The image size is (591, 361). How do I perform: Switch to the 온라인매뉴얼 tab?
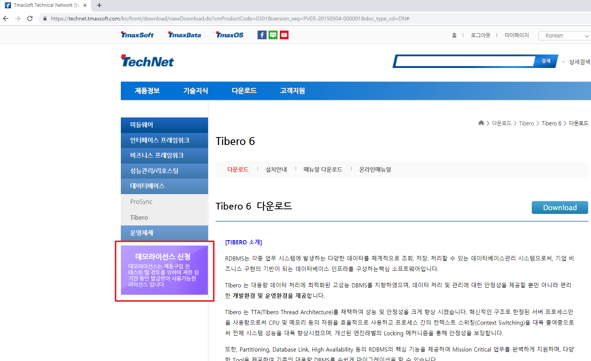click(375, 170)
